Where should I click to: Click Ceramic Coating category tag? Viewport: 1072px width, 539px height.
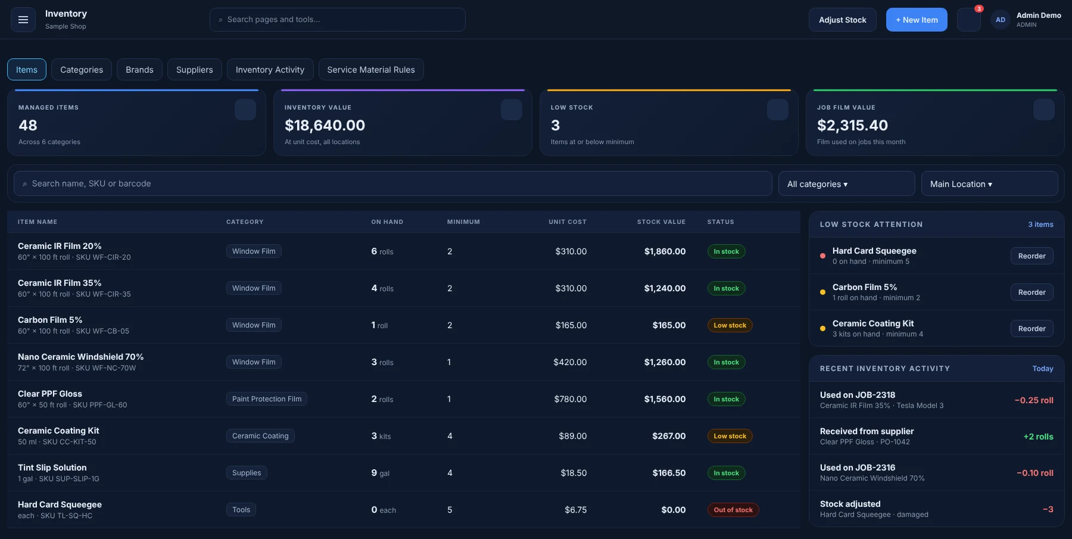tap(260, 436)
